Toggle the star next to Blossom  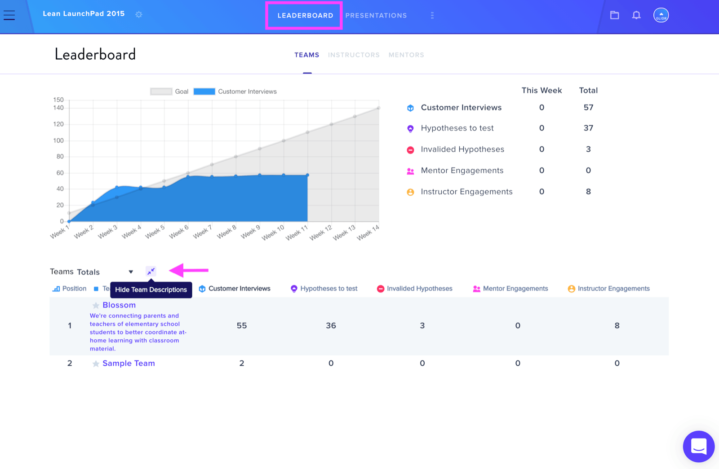pos(96,306)
